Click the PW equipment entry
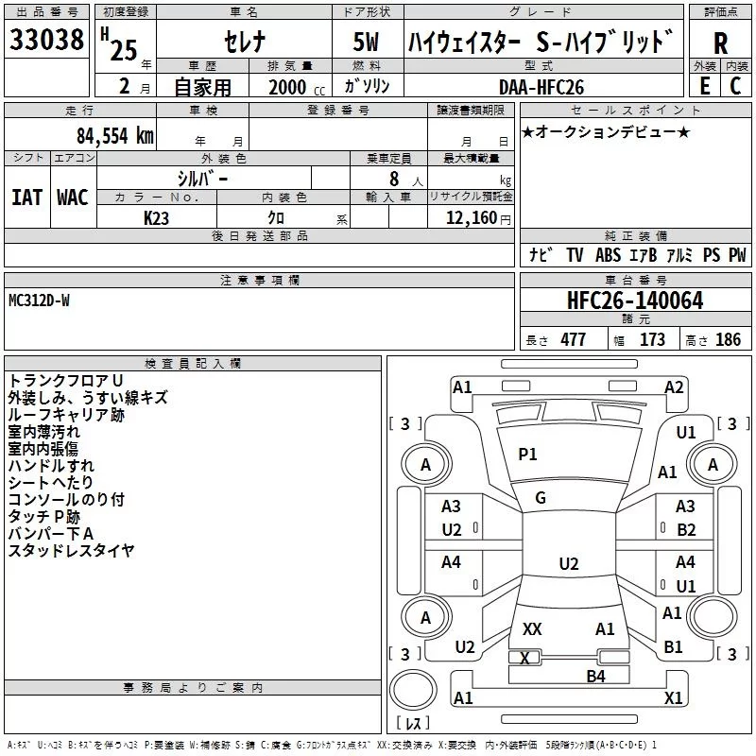Screen dimensions: 756x756 point(737,254)
